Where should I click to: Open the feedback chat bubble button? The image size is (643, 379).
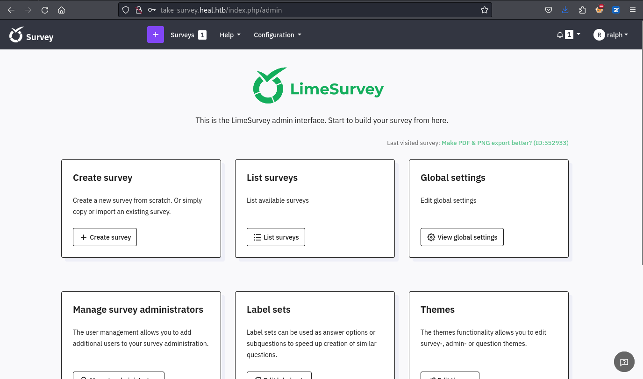[624, 362]
